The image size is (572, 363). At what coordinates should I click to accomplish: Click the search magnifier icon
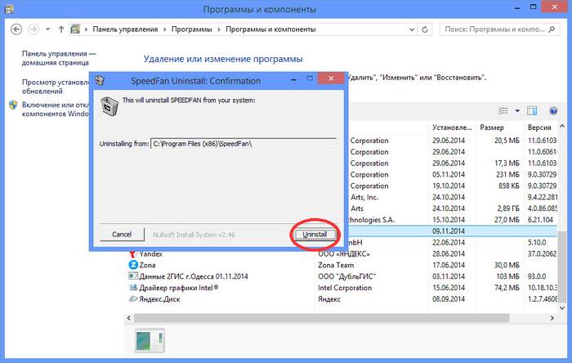tap(552, 29)
